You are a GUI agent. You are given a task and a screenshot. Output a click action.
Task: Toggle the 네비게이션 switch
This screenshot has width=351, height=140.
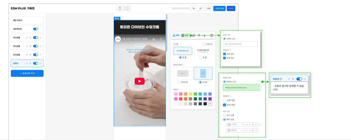(36, 29)
